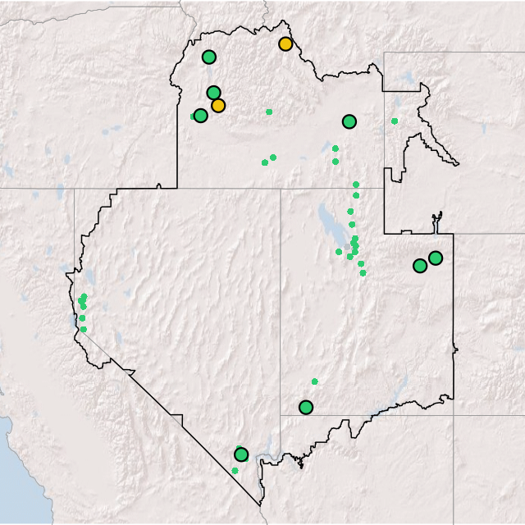Click the small green dot in the far northeast
525x525 pixels.
pyautogui.click(x=395, y=121)
